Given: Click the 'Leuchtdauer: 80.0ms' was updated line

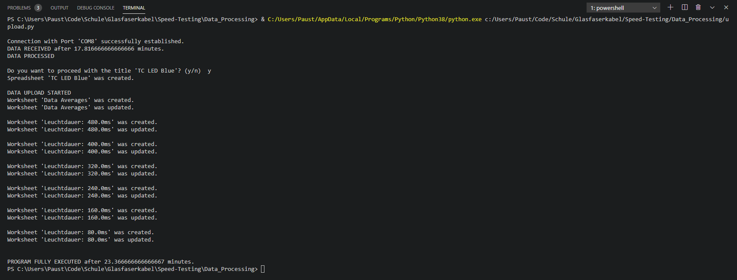Looking at the screenshot, I should click(80, 240).
